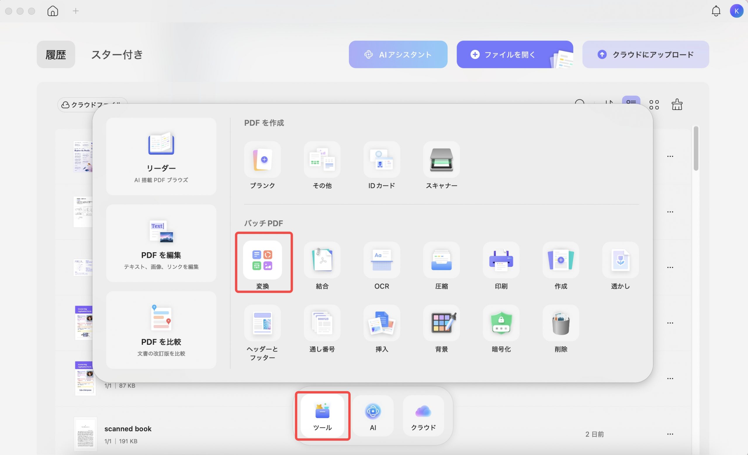The width and height of the screenshot is (748, 455).
Task: Open the notifications bell
Action: pos(716,11)
